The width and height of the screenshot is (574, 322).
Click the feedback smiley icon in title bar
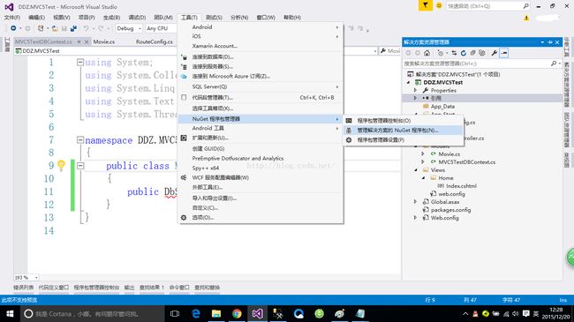[439, 6]
